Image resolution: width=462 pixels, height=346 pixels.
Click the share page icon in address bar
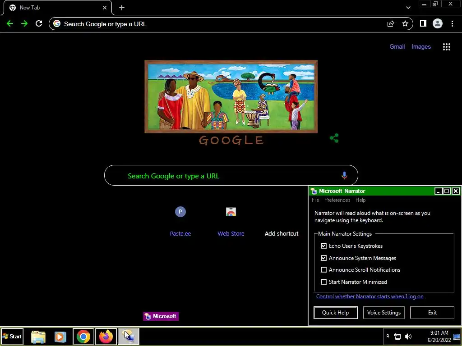[x=391, y=24]
